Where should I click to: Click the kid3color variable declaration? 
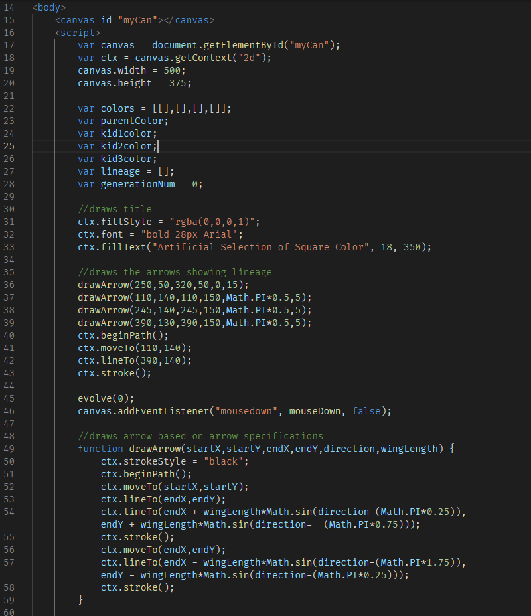click(x=117, y=159)
